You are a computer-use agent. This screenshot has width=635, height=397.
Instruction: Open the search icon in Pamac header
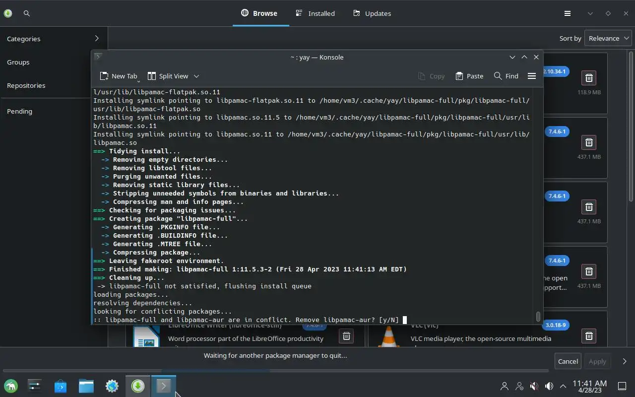click(27, 13)
